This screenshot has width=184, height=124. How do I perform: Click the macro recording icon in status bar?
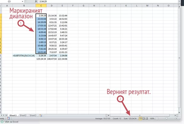coord(8,118)
